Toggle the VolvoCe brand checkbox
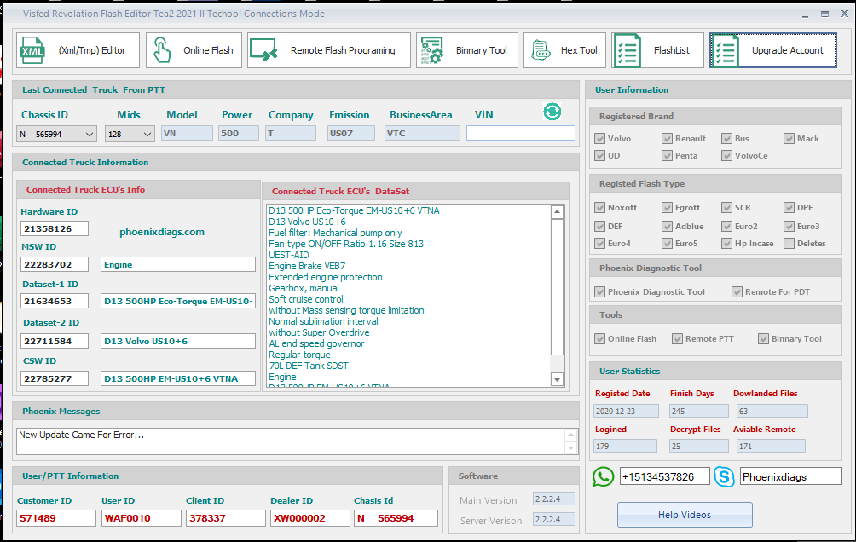This screenshot has width=856, height=542. coord(726,156)
